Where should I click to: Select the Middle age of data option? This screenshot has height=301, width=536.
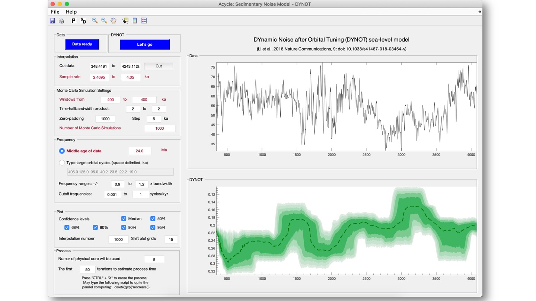click(62, 151)
